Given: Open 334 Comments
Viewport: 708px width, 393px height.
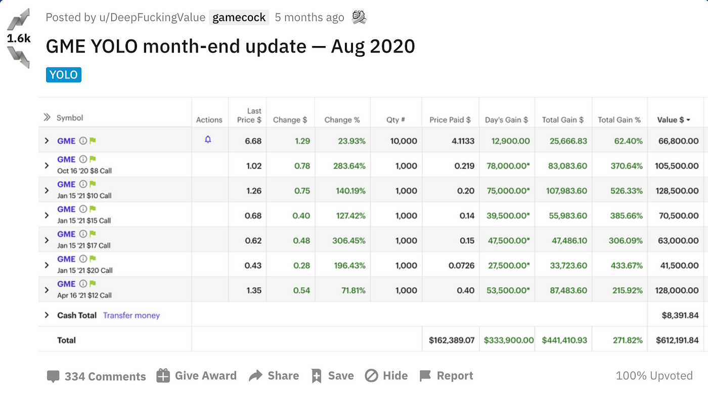Looking at the screenshot, I should point(96,376).
